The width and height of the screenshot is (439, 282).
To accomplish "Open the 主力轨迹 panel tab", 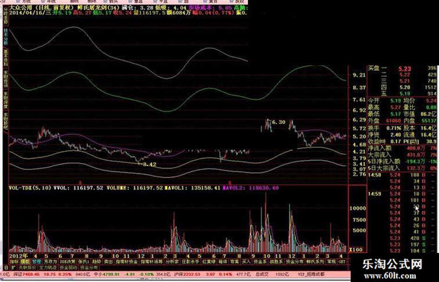I will pyautogui.click(x=48, y=268).
